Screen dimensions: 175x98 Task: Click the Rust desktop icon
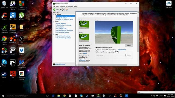(13, 74)
